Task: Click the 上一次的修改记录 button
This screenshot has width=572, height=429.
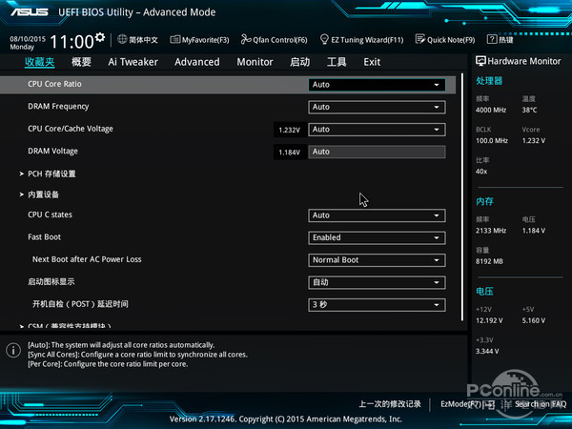Action: pyautogui.click(x=390, y=404)
